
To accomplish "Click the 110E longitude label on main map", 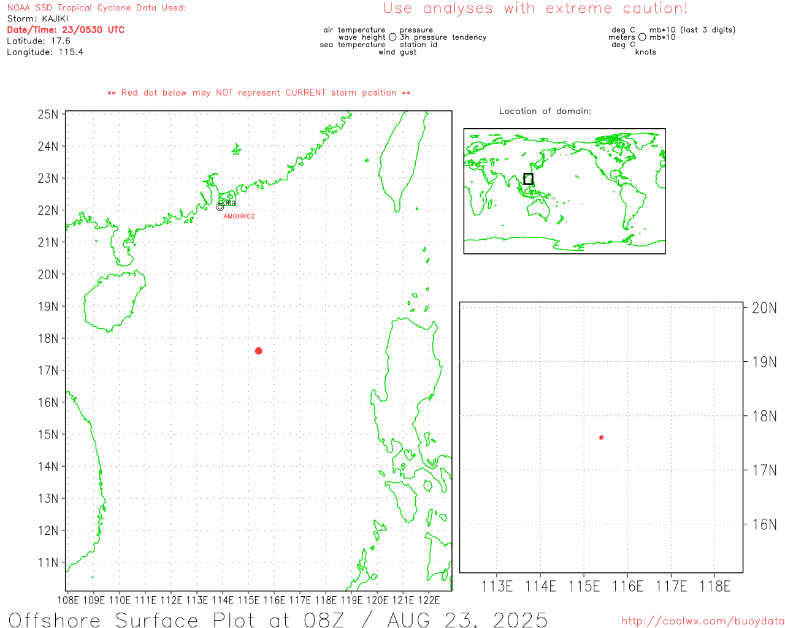I will [x=120, y=600].
